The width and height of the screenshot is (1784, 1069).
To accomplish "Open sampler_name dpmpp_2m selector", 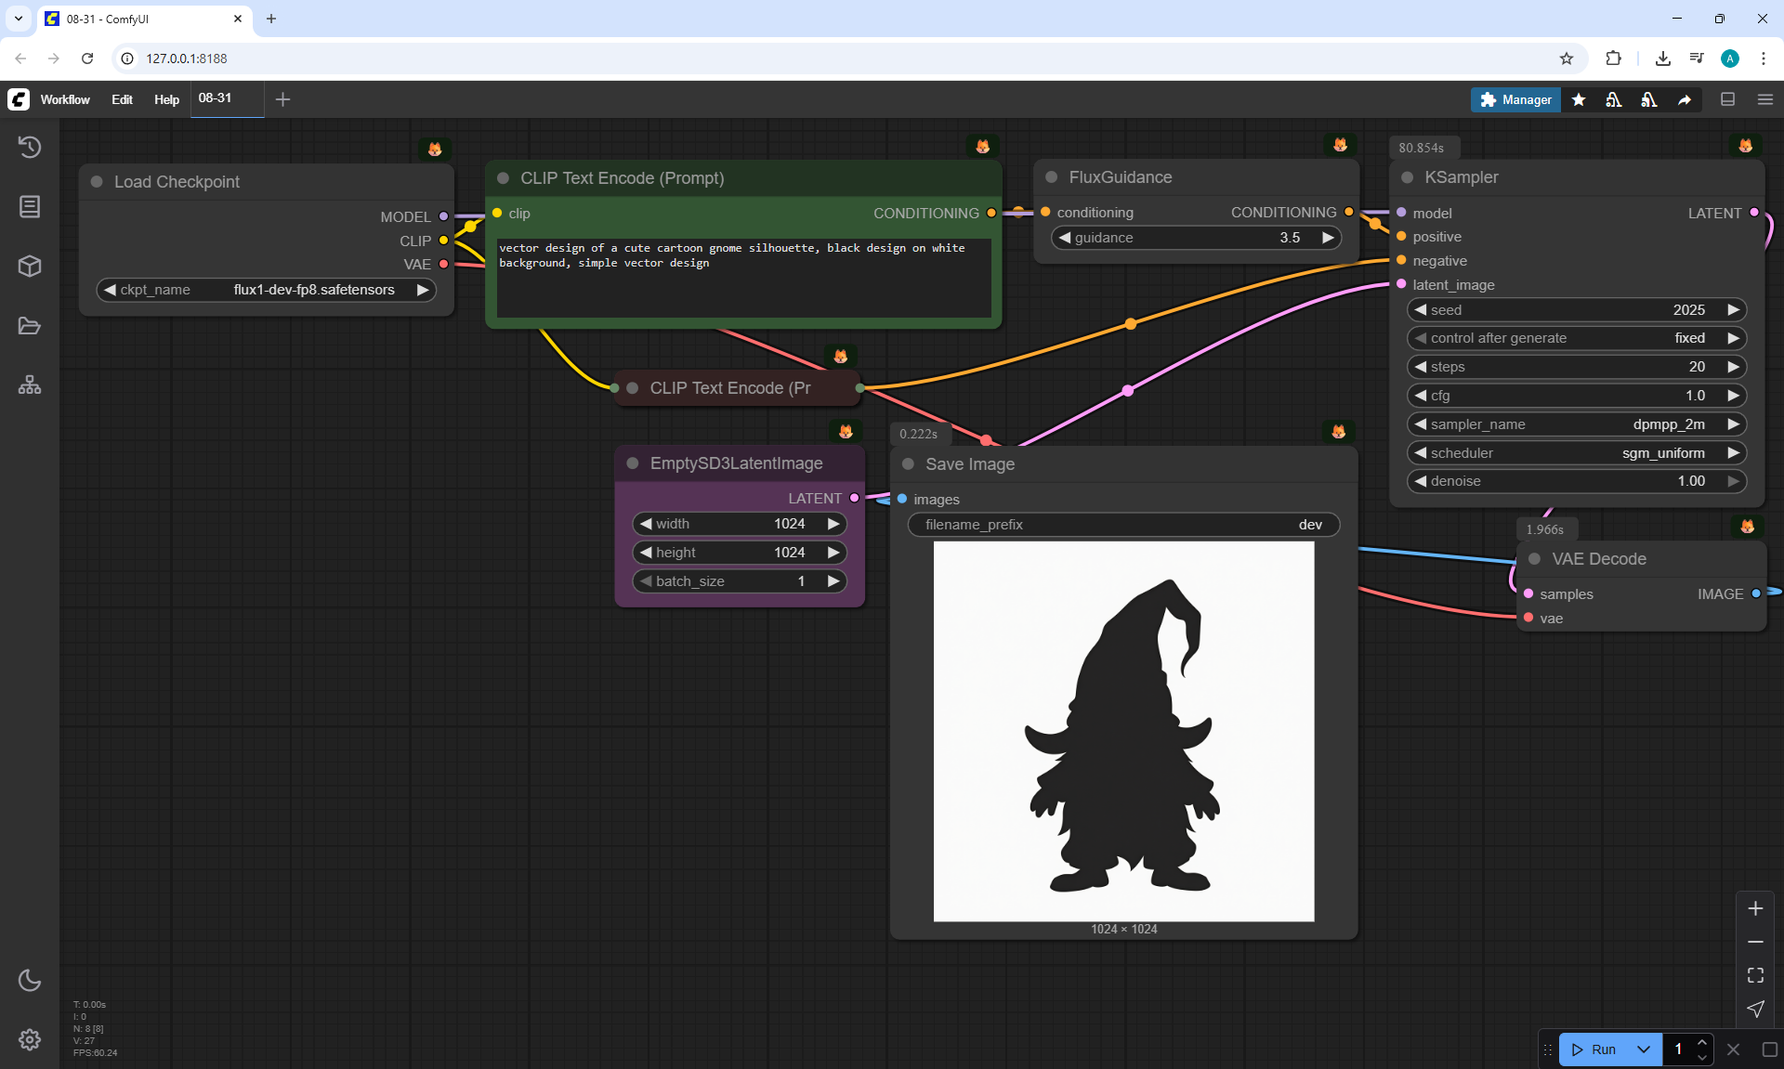I will coord(1576,424).
